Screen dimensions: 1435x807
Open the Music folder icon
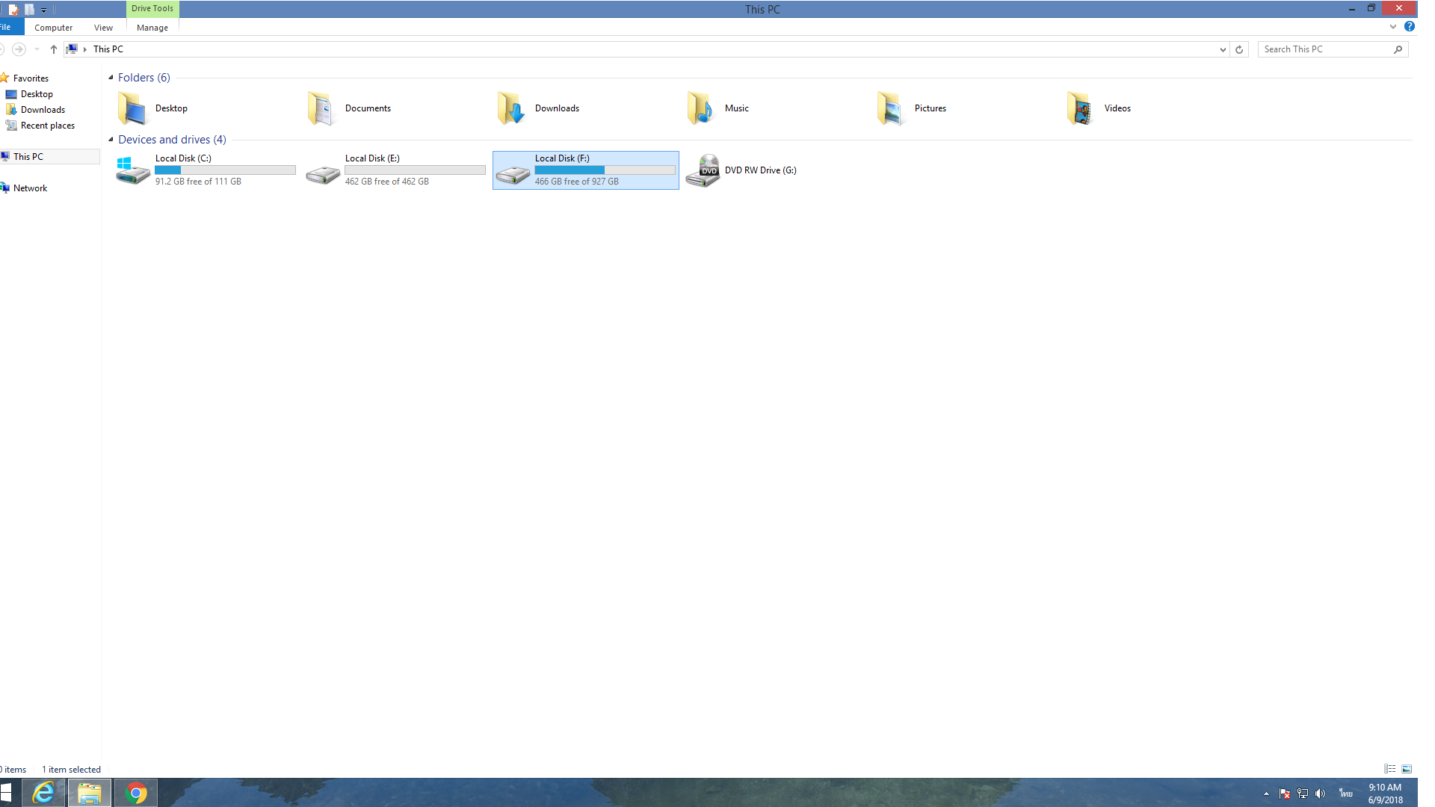point(701,108)
